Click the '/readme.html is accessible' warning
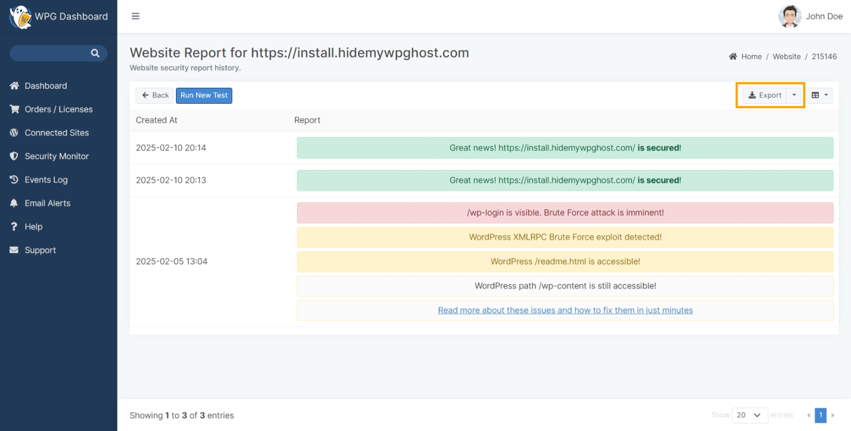The width and height of the screenshot is (851, 431). [x=565, y=262]
